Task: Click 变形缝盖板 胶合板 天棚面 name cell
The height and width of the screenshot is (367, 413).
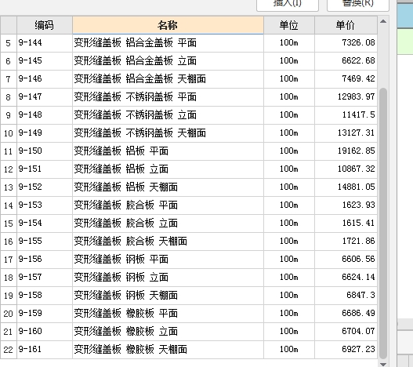Action: click(168, 242)
